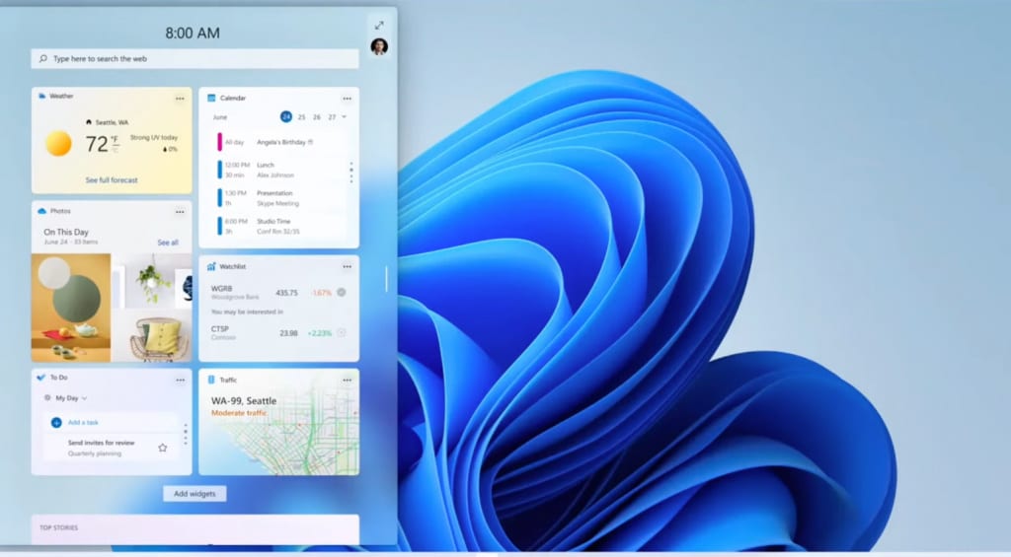Click the sun weather condition icon
Screen dimensions: 1011x557
58,144
